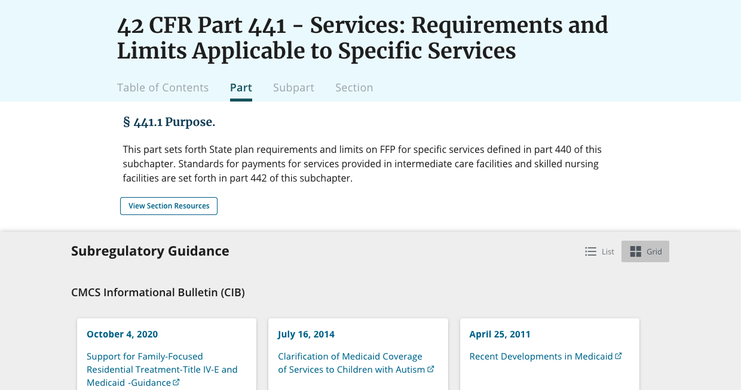Switch to the Section tab
Viewport: 741px width, 390px height.
pyautogui.click(x=354, y=88)
